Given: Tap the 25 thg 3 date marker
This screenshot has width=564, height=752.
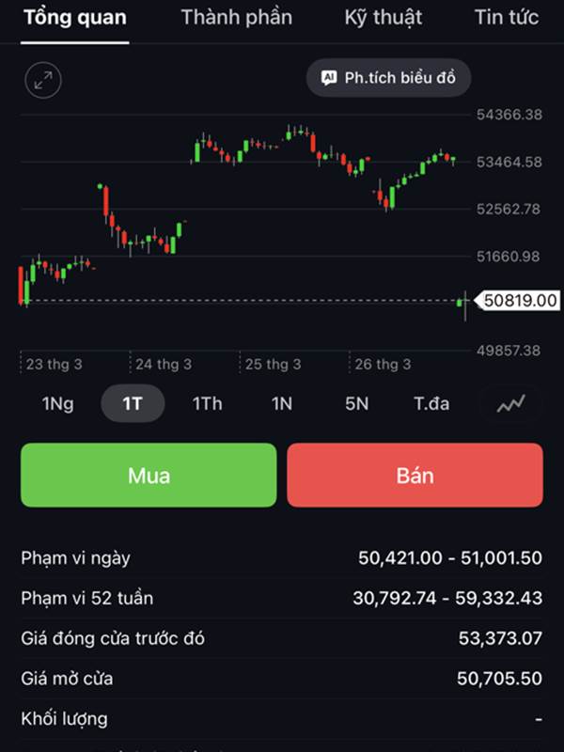Looking at the screenshot, I should coord(273,364).
